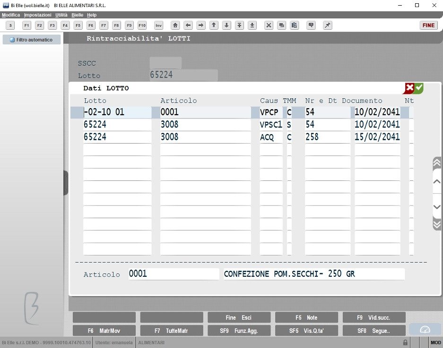Click the F10 toolbar key
Viewport: 443px width, 348px height.
click(142, 25)
